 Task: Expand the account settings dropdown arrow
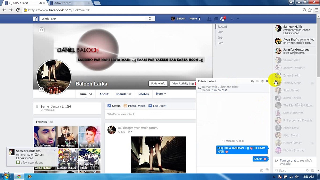pos(238,19)
